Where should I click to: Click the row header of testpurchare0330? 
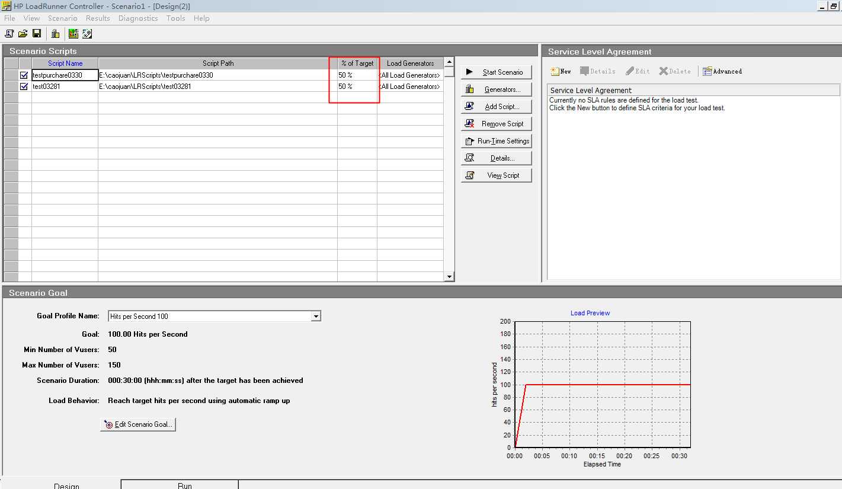click(11, 75)
